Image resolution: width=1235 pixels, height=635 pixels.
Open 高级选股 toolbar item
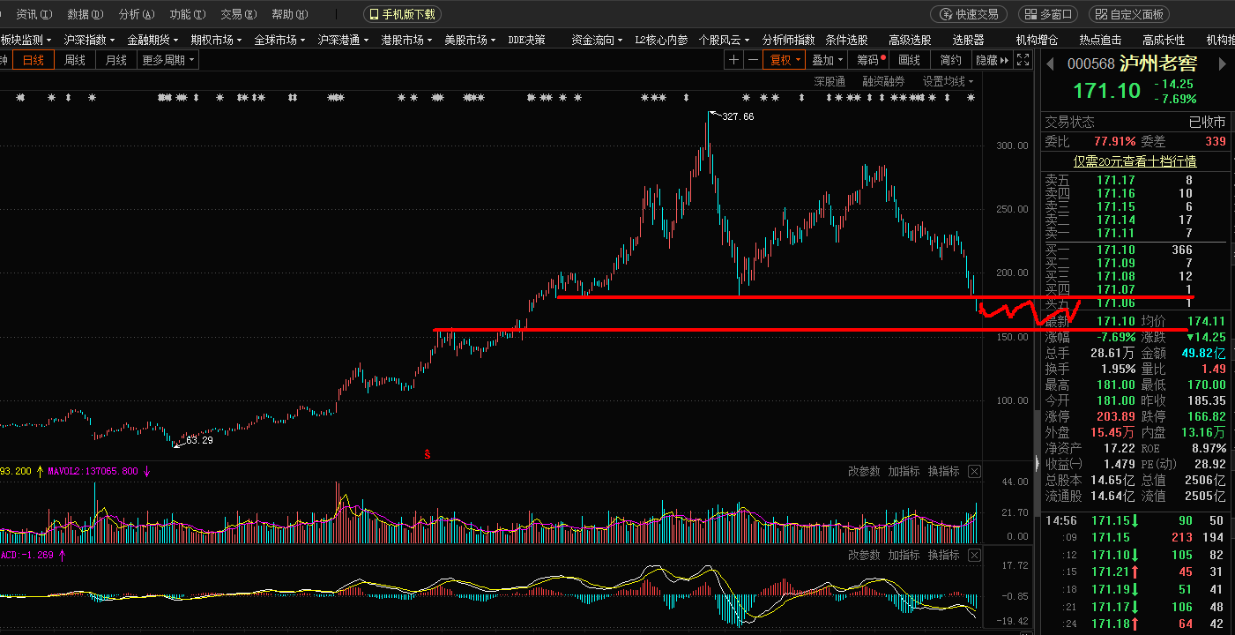click(910, 40)
